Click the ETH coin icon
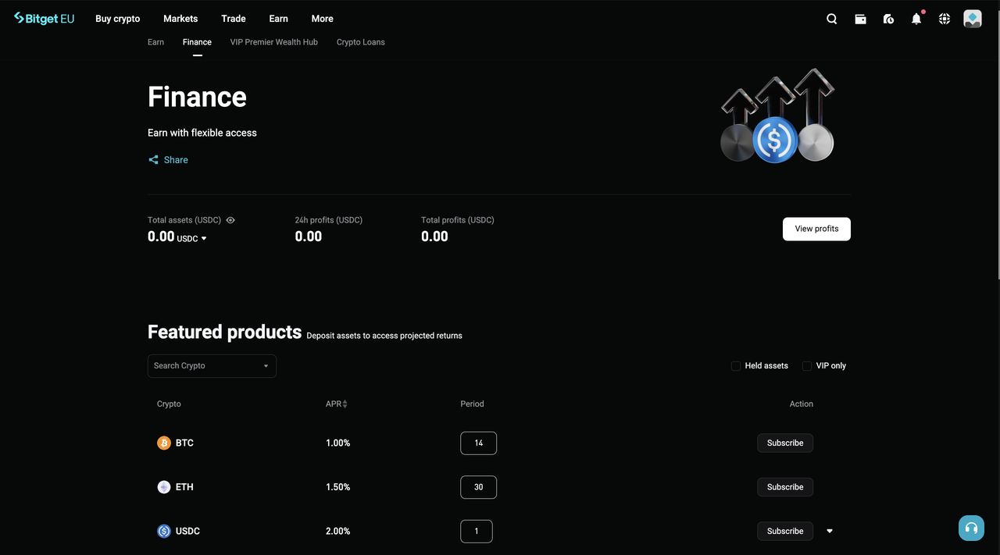 click(164, 487)
